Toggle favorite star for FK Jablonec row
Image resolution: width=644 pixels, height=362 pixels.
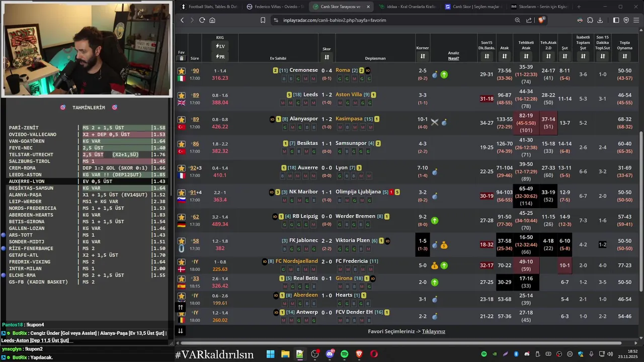click(182, 241)
